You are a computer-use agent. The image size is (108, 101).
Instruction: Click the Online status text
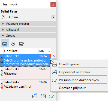click(x=14, y=17)
